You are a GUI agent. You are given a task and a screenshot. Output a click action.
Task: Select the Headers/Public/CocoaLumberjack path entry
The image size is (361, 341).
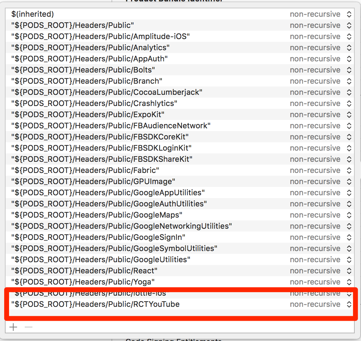click(107, 92)
